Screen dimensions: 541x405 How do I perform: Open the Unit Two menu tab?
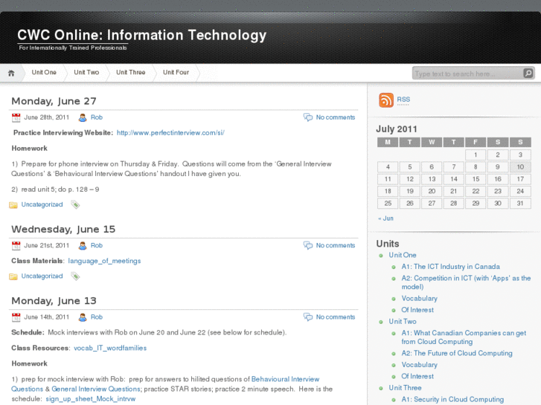pyautogui.click(x=86, y=73)
